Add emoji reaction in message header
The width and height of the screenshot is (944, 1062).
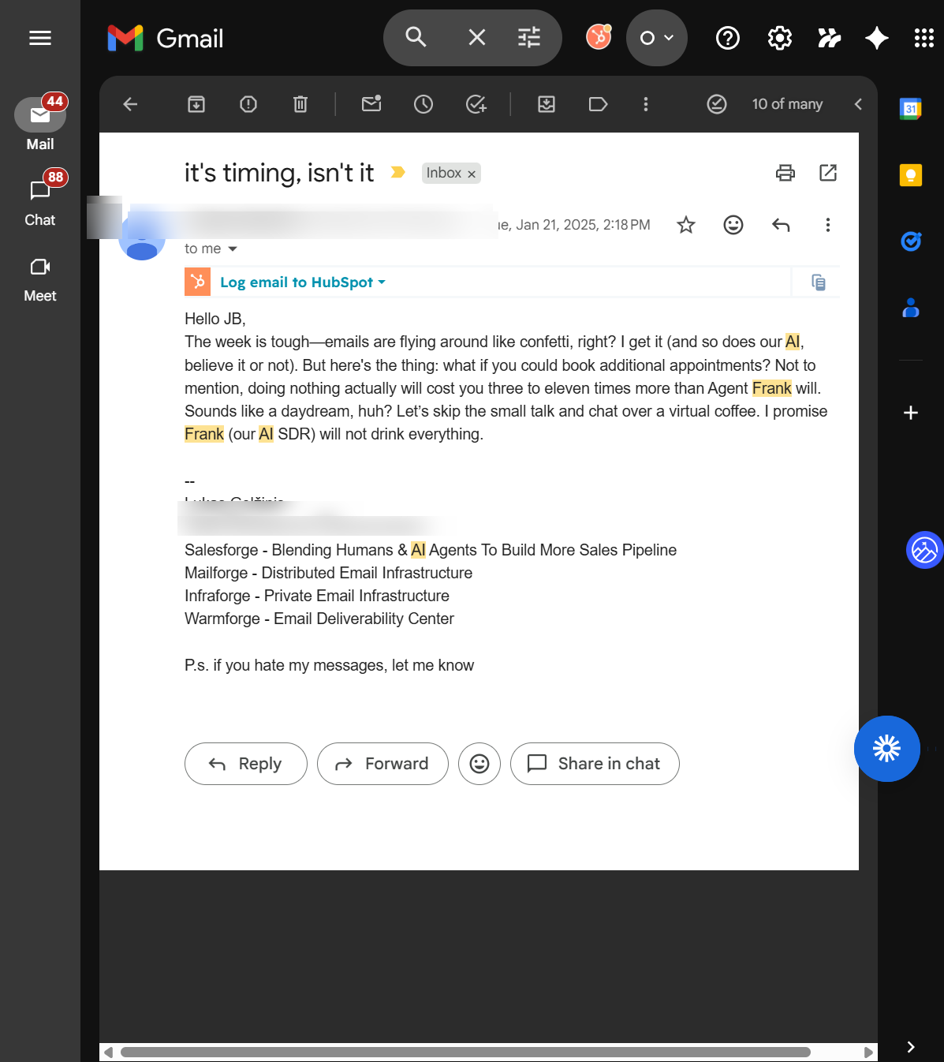pos(733,225)
